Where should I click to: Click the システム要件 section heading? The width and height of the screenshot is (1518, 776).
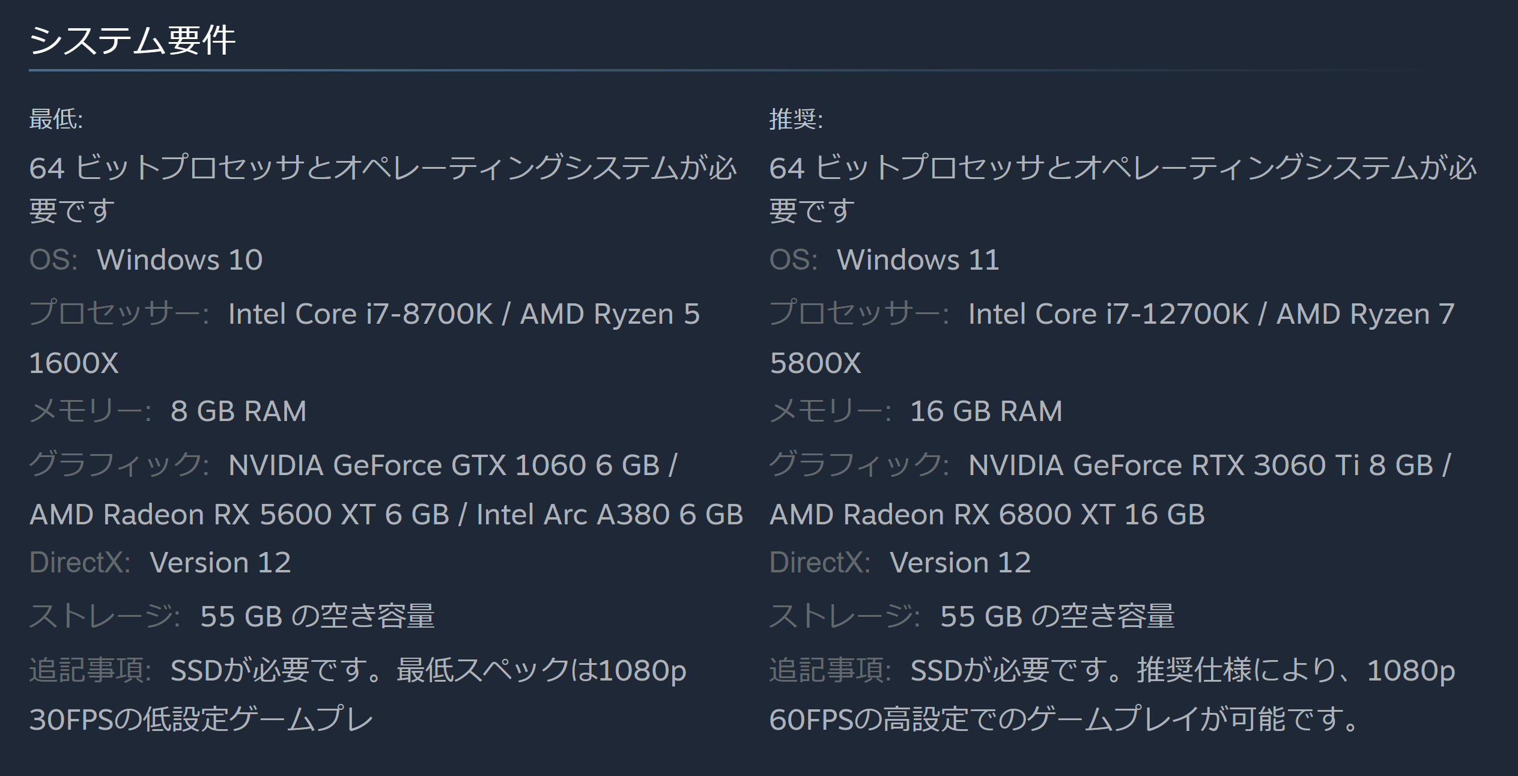(132, 41)
